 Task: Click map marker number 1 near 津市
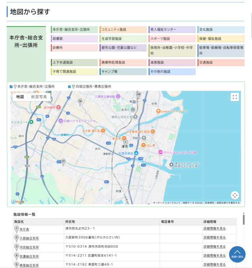[x=126, y=143]
